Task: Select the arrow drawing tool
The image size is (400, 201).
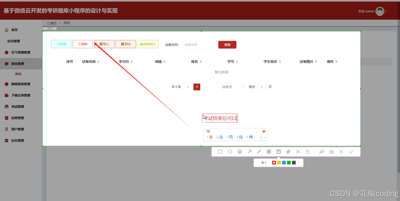Action: [x=249, y=152]
